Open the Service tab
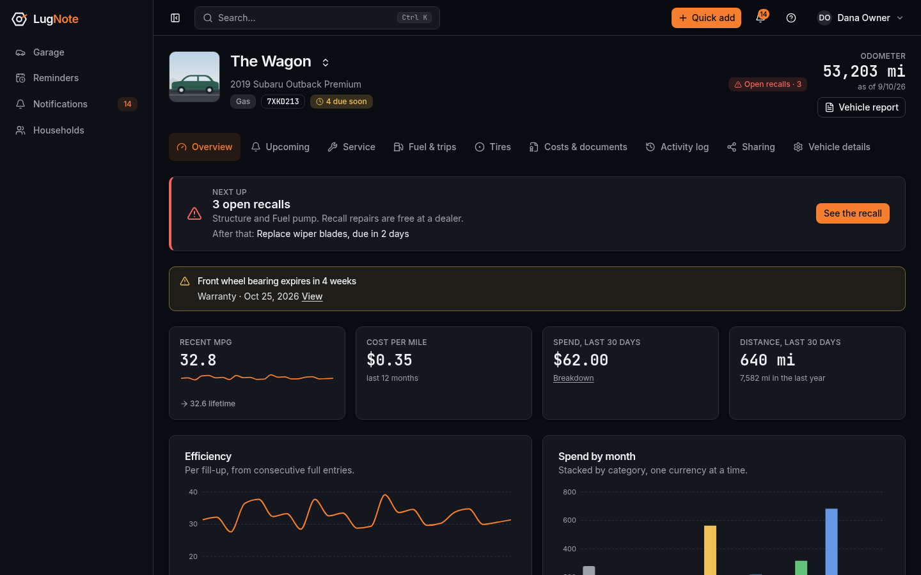Screen dimensions: 921x575 [351, 147]
